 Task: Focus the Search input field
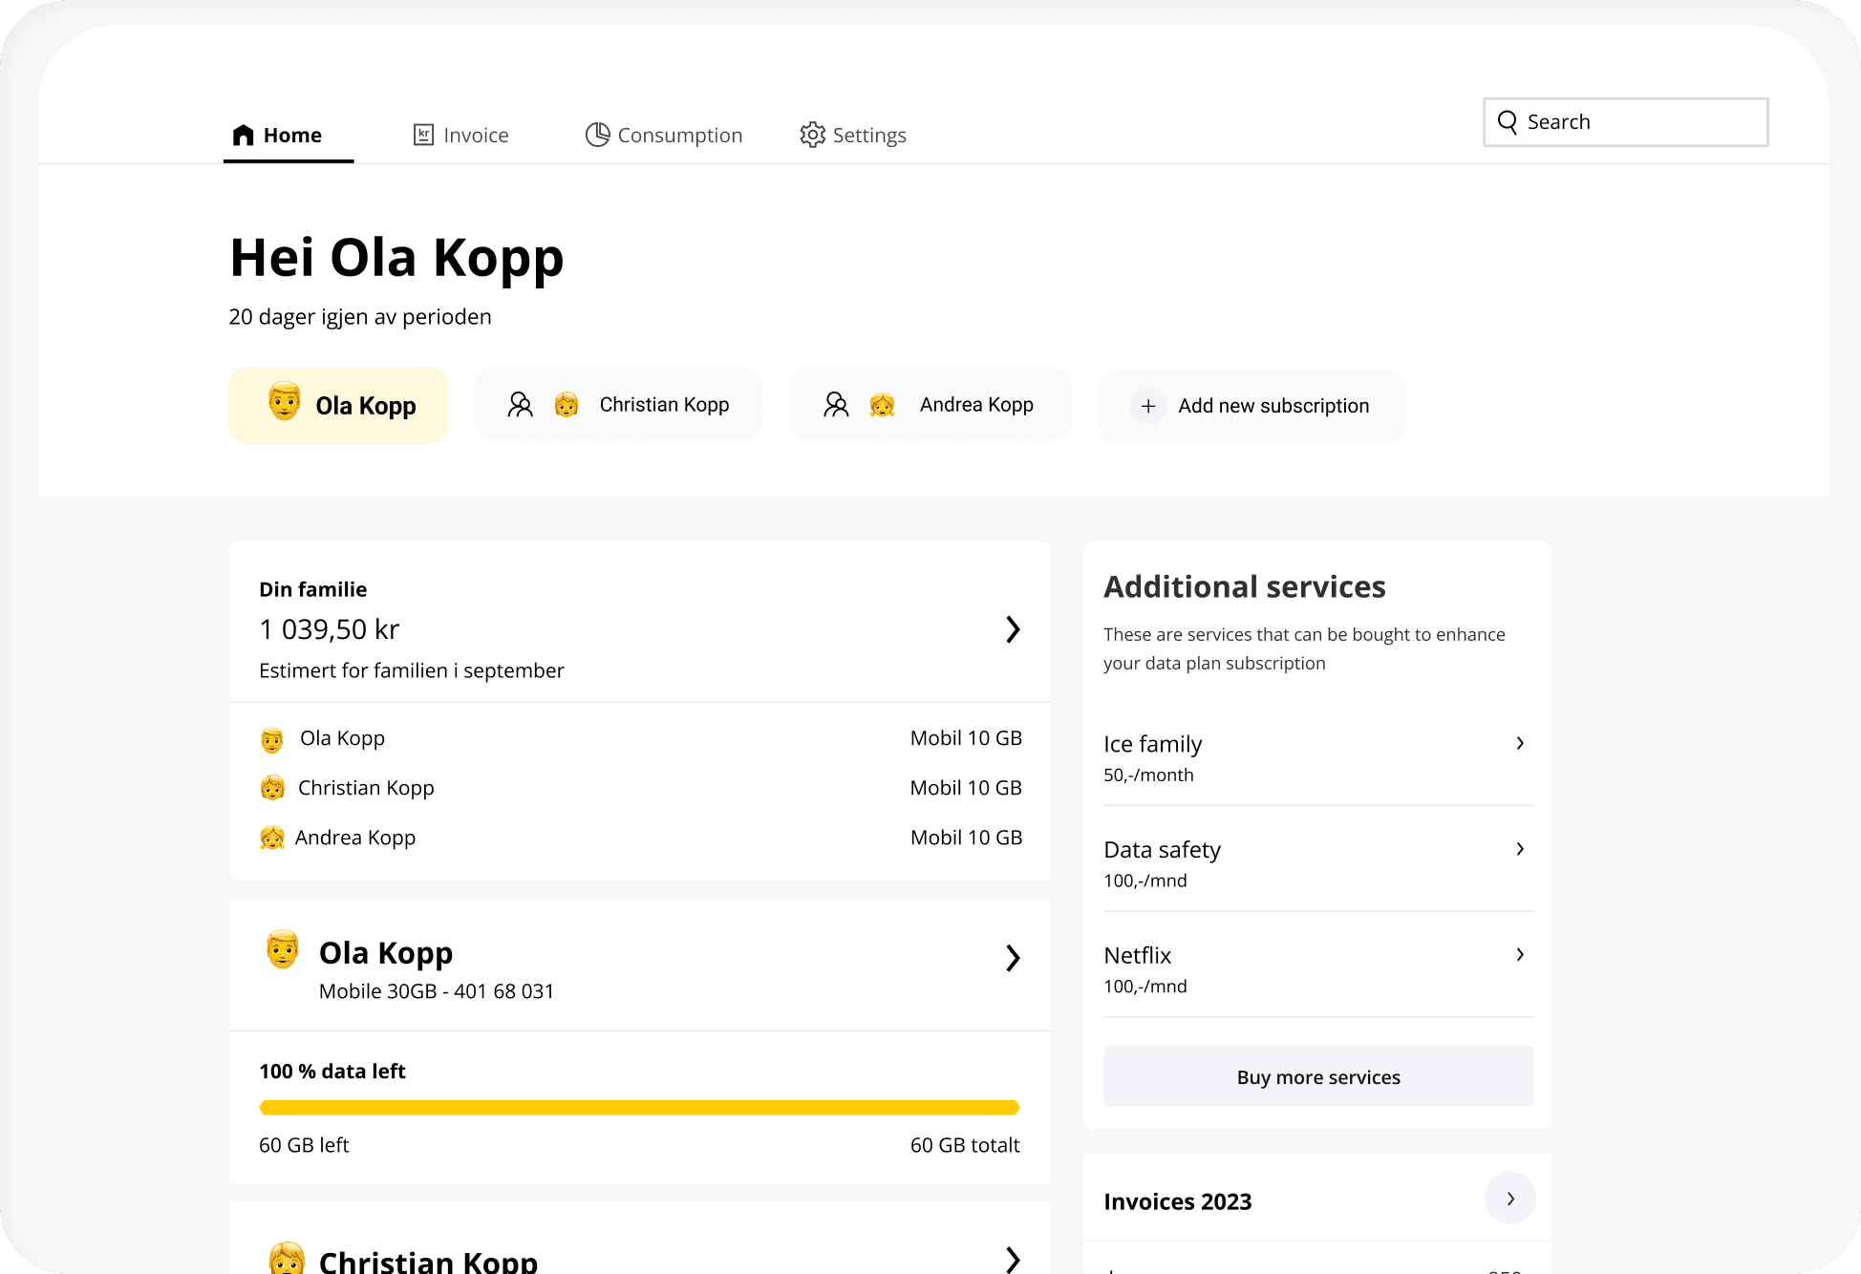click(x=1641, y=122)
